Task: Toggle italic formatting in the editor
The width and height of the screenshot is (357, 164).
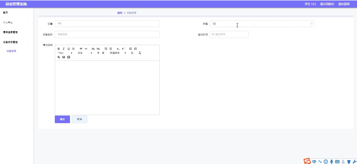Action: click(x=63, y=49)
